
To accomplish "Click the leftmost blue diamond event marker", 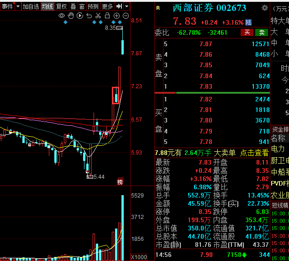I will point(65,22).
